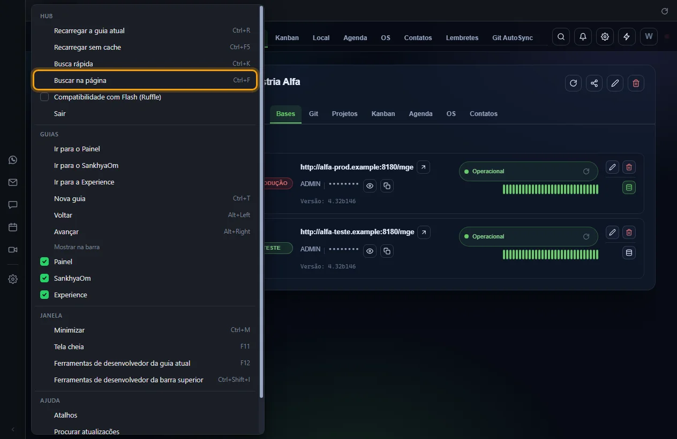The height and width of the screenshot is (439, 677).
Task: Click the share icon on client card
Action: click(x=594, y=83)
